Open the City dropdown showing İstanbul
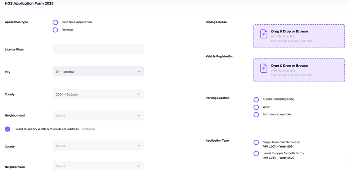 tap(98, 72)
